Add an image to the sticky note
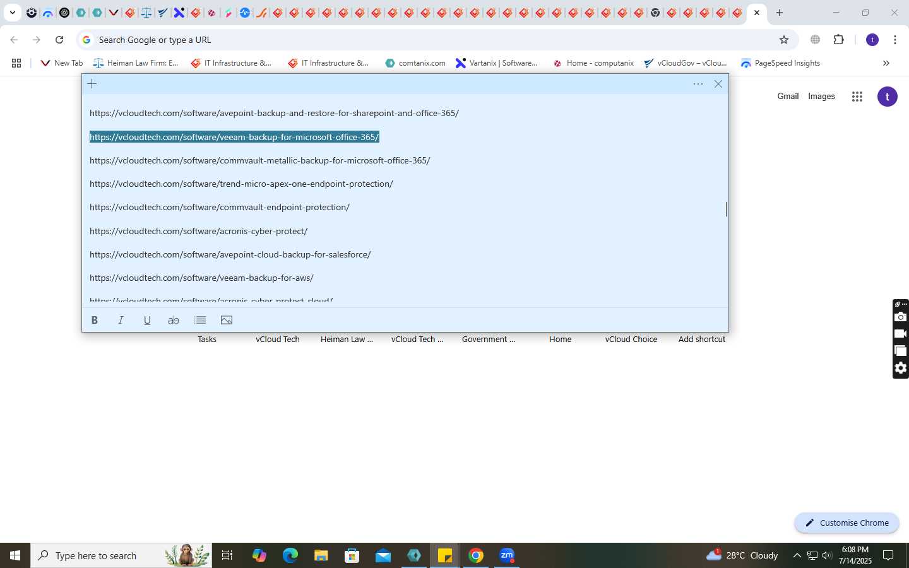 click(227, 321)
